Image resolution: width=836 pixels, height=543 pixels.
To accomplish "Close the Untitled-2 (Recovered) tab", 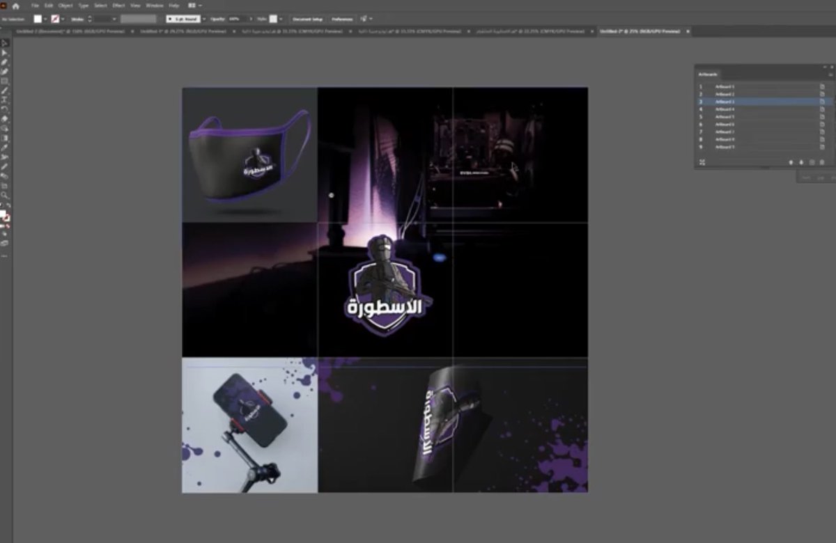I will 132,31.
